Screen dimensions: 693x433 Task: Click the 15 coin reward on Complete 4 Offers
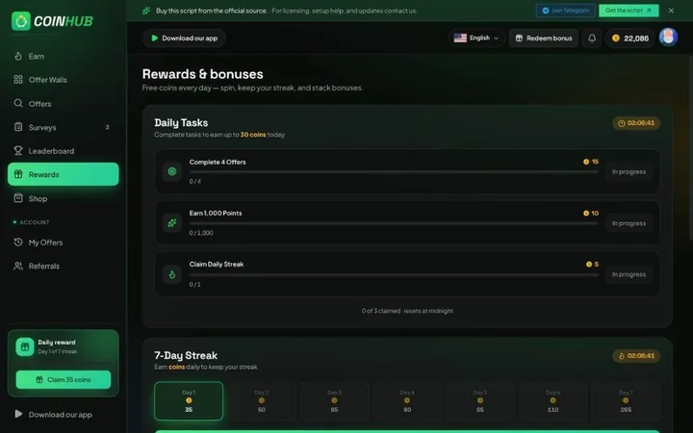click(x=591, y=162)
